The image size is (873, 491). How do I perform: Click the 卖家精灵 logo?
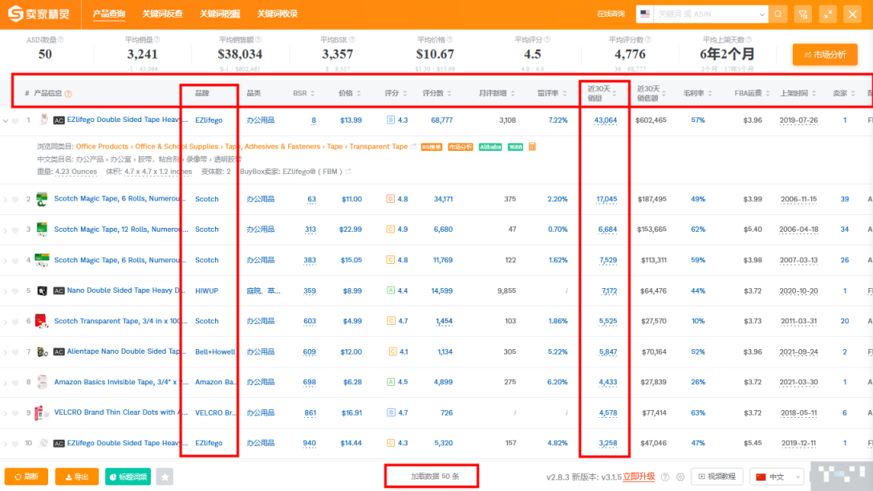point(39,14)
